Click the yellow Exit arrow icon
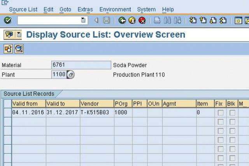This screenshot has width=249, height=166. (x=132, y=20)
